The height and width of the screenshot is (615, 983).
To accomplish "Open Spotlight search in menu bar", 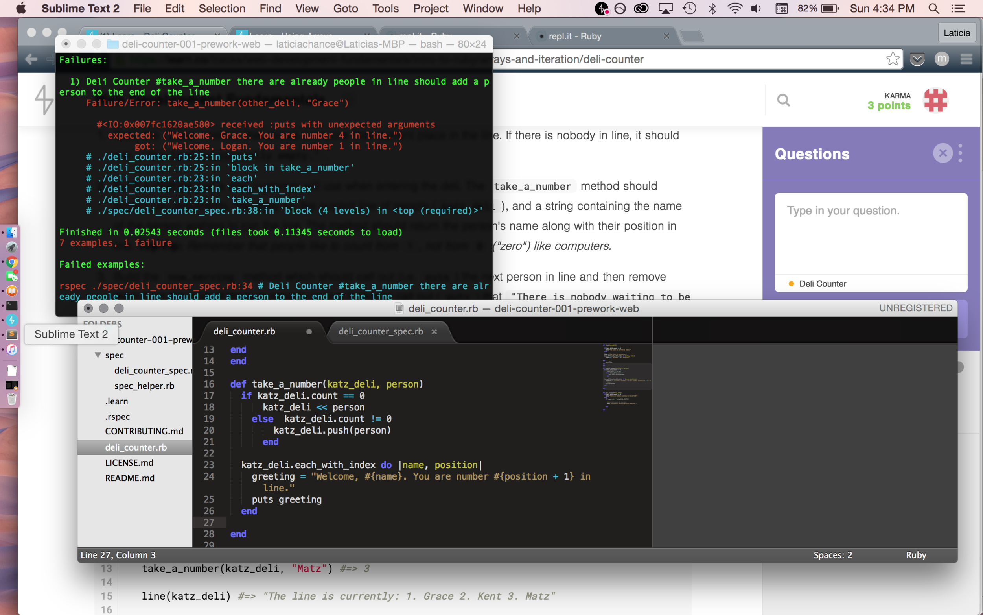I will 934,9.
